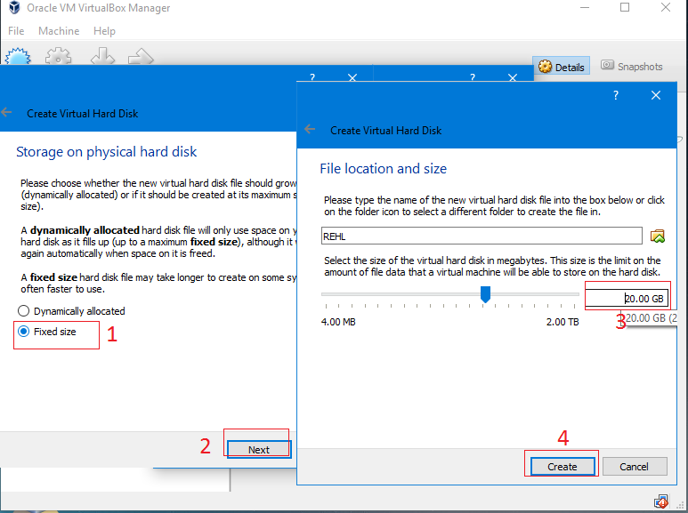Click the Settings gear toolbar icon
The image size is (688, 513).
pos(59,57)
